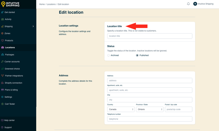The height and width of the screenshot is (131, 219).
Task: Click the postal/zip code field
Action: click(178, 109)
